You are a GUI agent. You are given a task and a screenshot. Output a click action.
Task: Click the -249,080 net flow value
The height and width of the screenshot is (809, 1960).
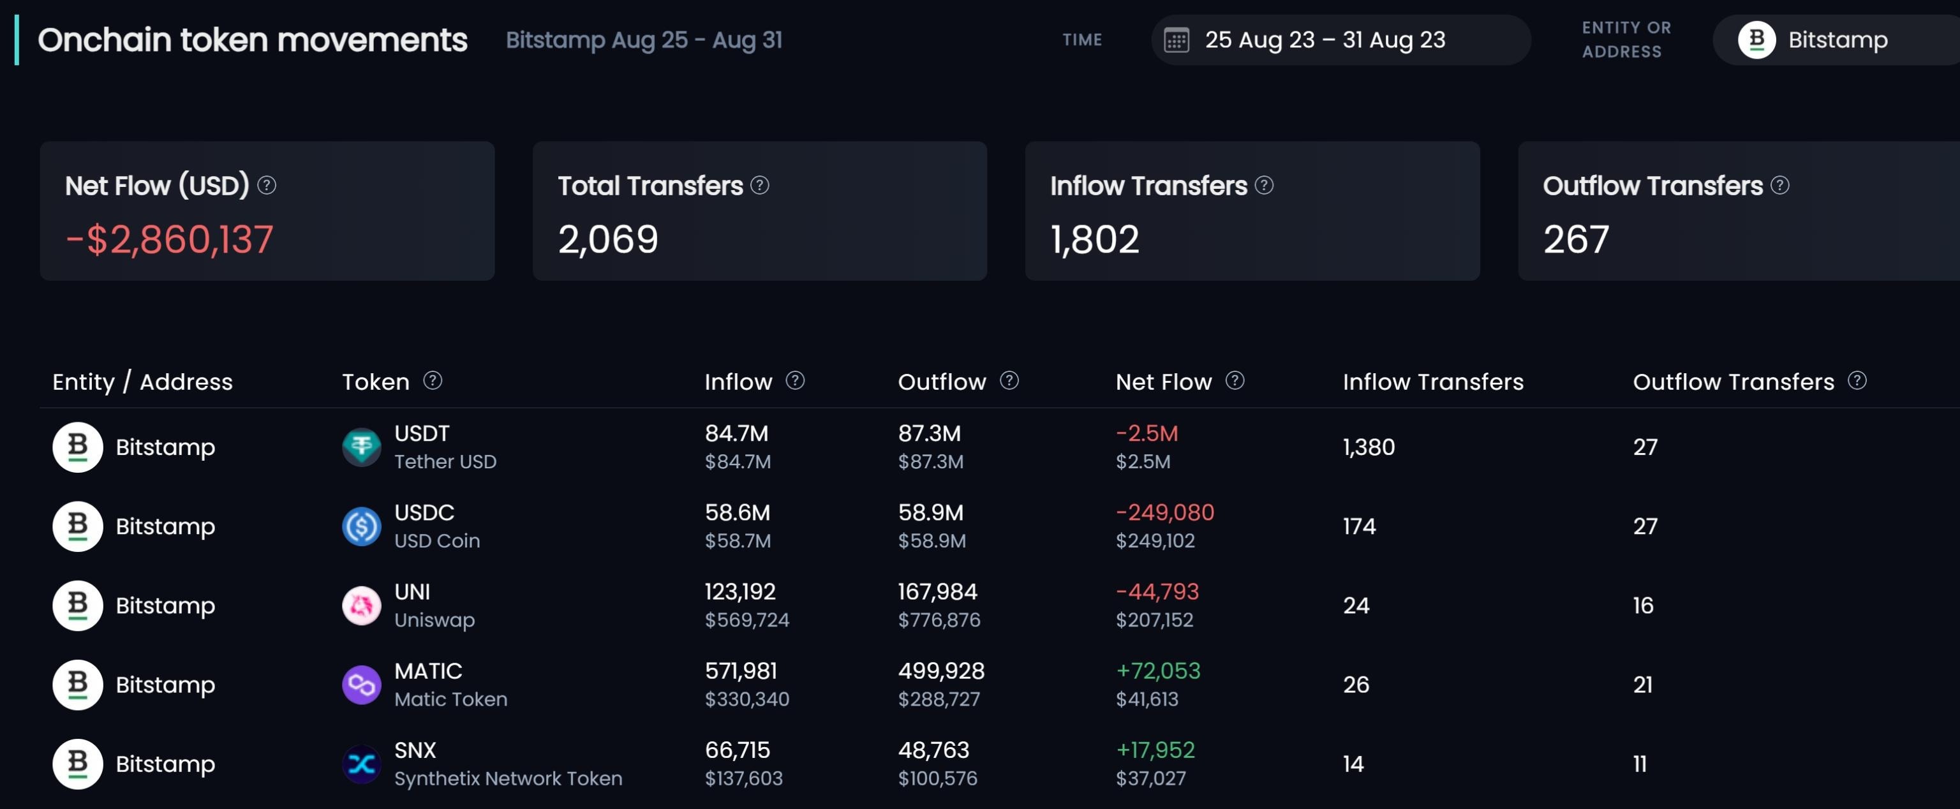pos(1165,512)
